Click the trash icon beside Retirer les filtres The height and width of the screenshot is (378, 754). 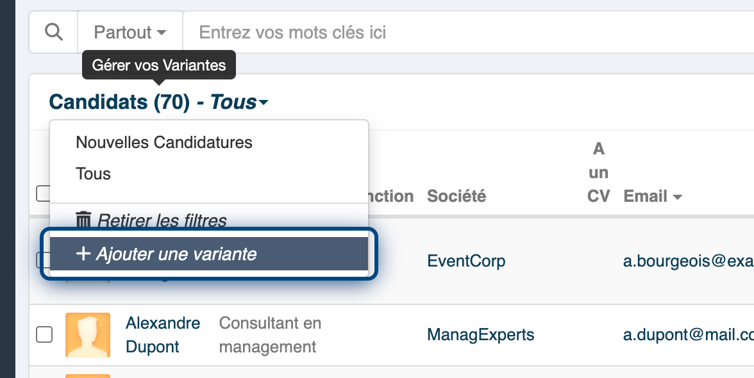click(x=83, y=220)
